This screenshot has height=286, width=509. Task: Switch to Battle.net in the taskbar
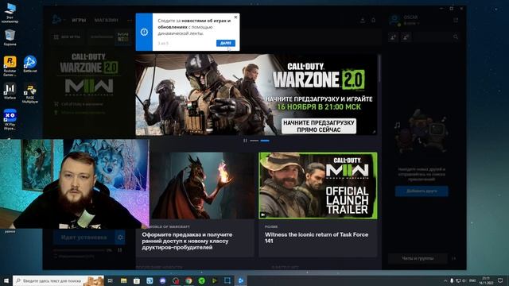(x=240, y=280)
